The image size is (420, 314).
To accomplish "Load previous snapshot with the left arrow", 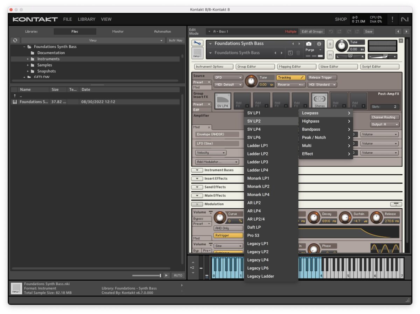I will coord(275,53).
